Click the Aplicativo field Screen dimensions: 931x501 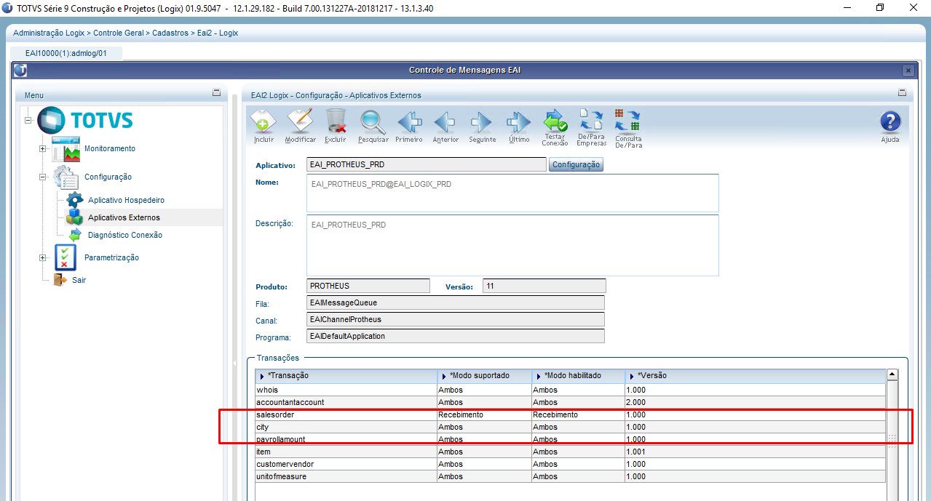427,164
